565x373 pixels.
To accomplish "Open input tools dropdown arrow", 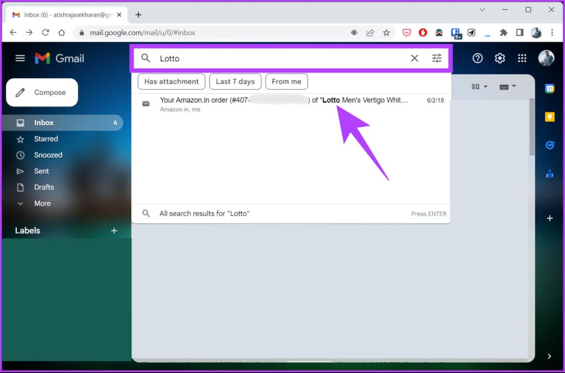I will 514,86.
